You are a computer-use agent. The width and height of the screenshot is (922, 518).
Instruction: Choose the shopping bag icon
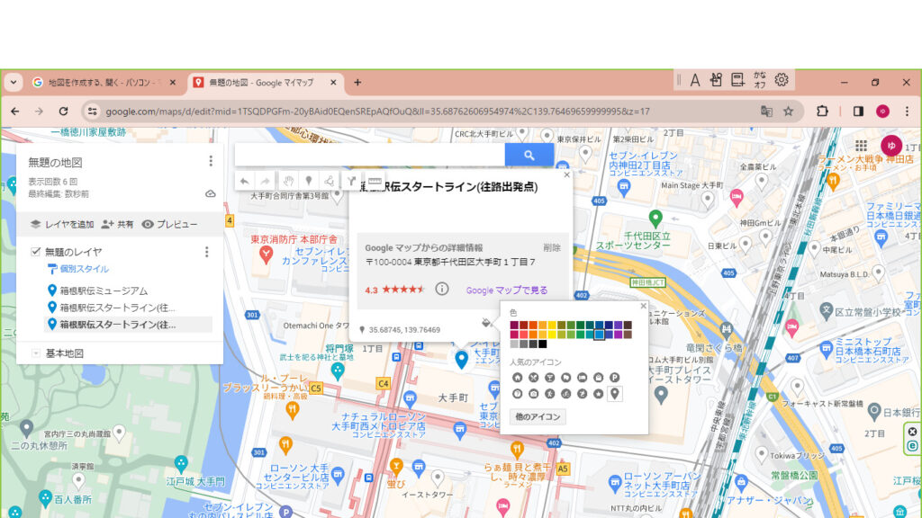(x=599, y=378)
